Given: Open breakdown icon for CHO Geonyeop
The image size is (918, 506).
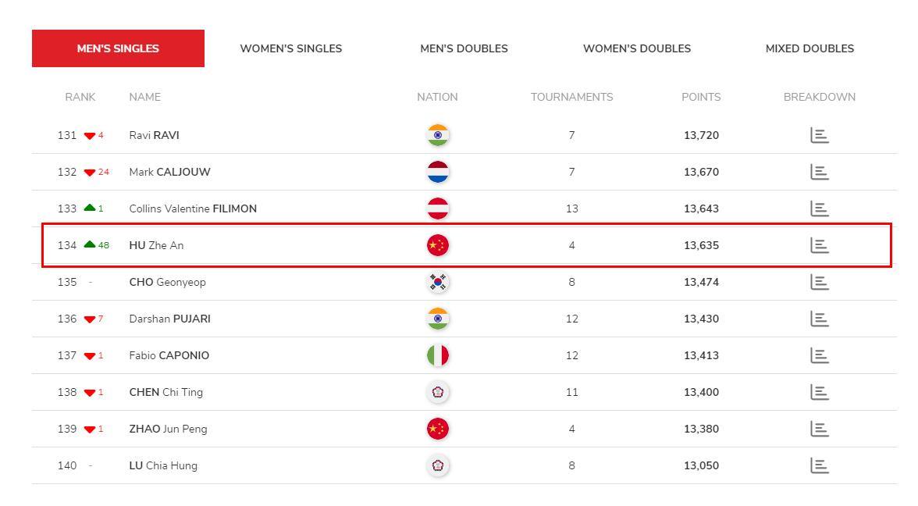Looking at the screenshot, I should coord(819,283).
